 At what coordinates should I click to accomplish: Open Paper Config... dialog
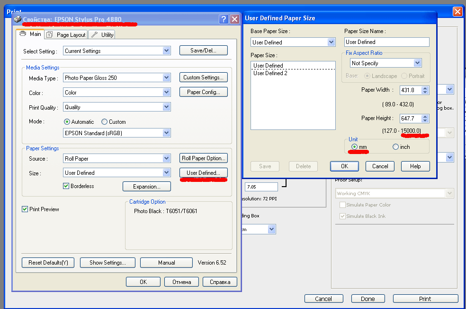[204, 92]
